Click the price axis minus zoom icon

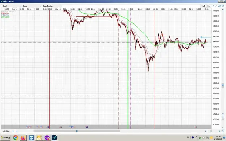[x=223, y=128]
